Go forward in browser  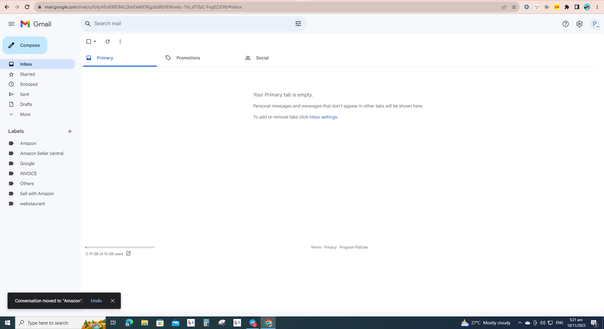click(x=17, y=7)
